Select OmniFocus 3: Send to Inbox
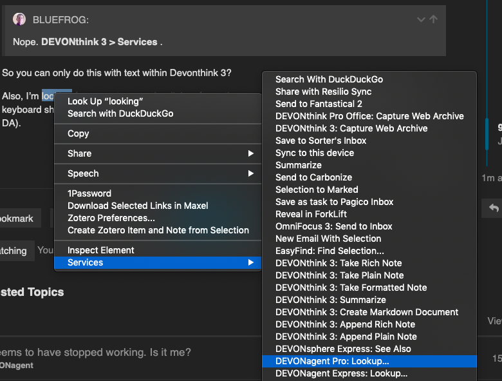Image resolution: width=502 pixels, height=381 pixels. click(369, 226)
